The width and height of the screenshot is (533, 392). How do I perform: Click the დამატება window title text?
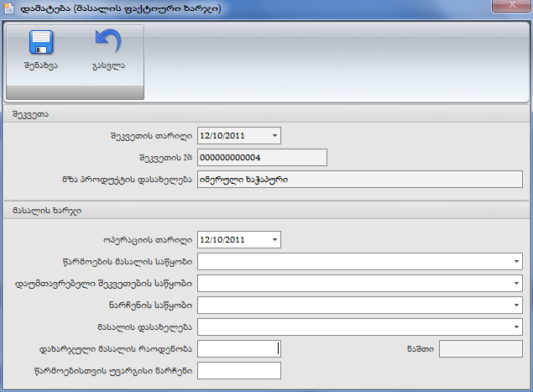point(118,9)
